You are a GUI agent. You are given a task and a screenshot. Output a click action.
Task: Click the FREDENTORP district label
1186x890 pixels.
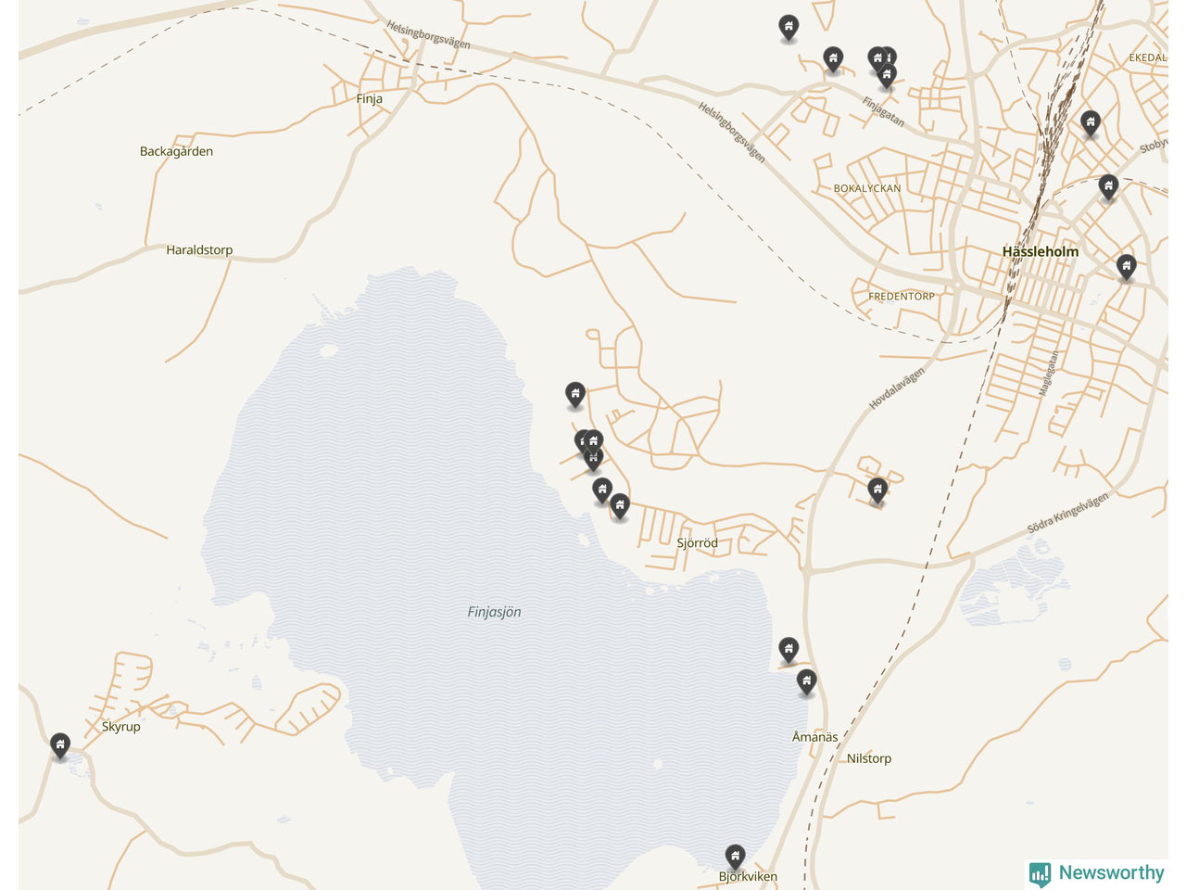pyautogui.click(x=902, y=297)
